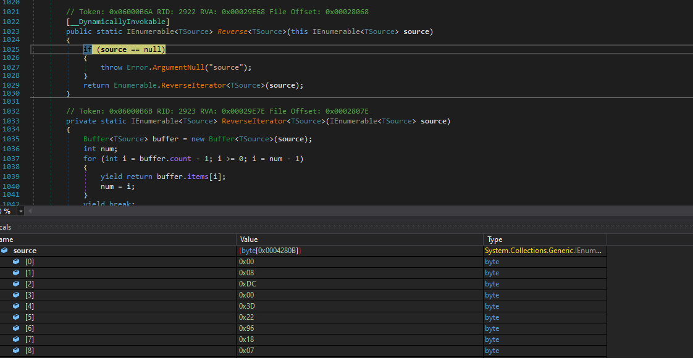The width and height of the screenshot is (693, 358).
Task: Select value 0x96 of element [6]
Action: coord(246,328)
